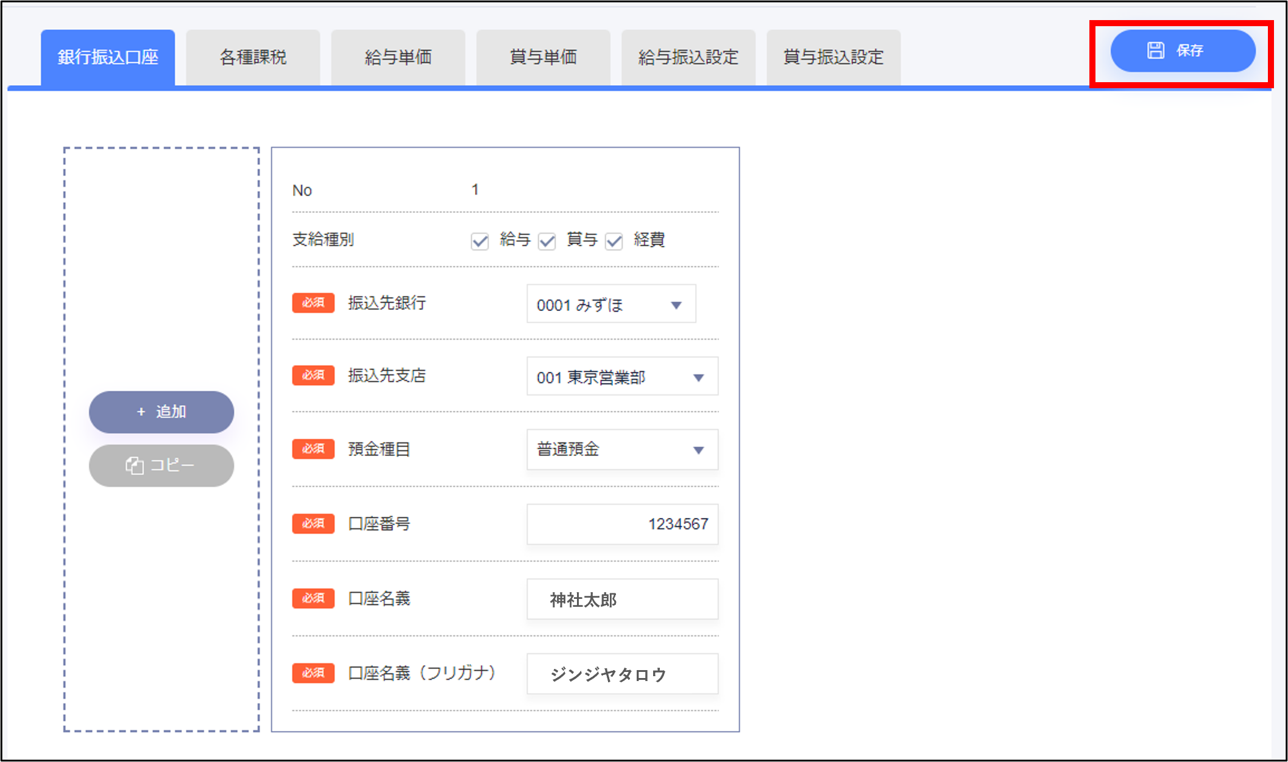Open the 給与単価 tab
Viewport: 1288px width, 762px height.
click(x=398, y=58)
